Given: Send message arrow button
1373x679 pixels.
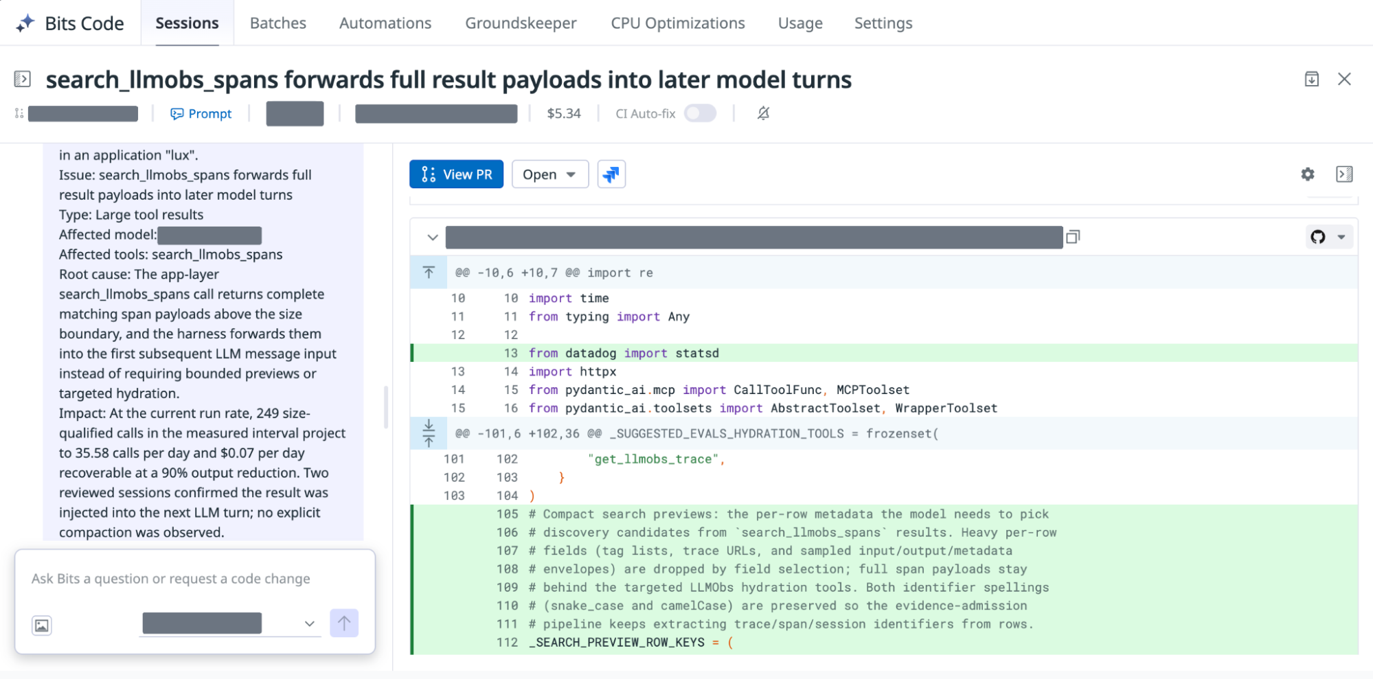Looking at the screenshot, I should [344, 623].
